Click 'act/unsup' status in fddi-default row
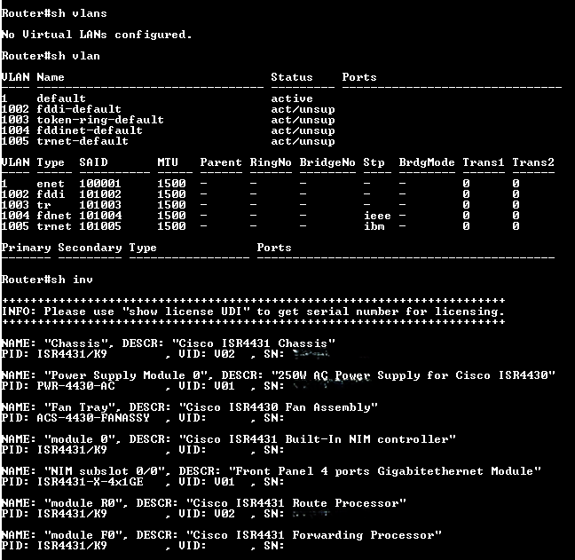The image size is (575, 560). (x=303, y=109)
